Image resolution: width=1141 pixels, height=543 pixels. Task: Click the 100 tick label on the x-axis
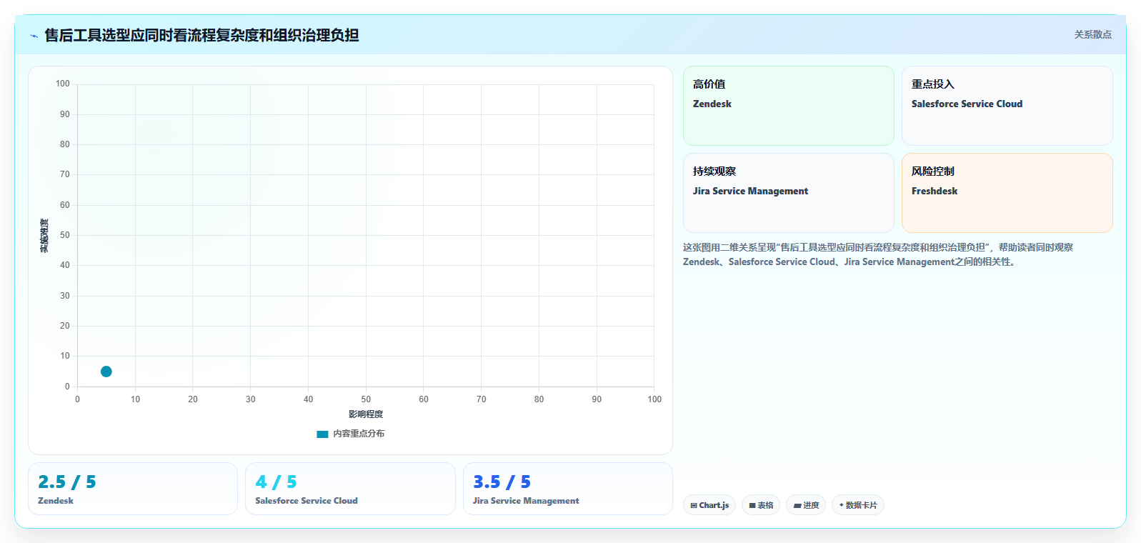(x=654, y=399)
